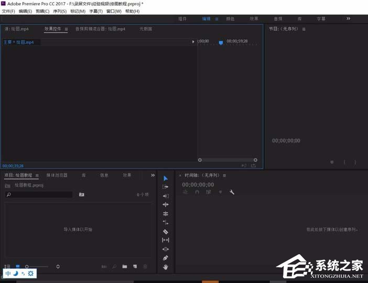Image resolution: width=368 pixels, height=283 pixels.
Task: Open the 剪辑(C) menu
Action: [x=42, y=11]
